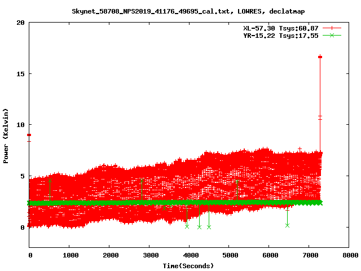Click the y-axis tick label 20
Viewport: 361px width, 271px height.
pyautogui.click(x=21, y=23)
